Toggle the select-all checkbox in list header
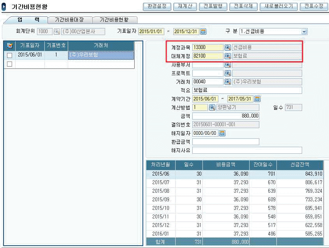The width and height of the screenshot is (329, 248). coord(10,46)
